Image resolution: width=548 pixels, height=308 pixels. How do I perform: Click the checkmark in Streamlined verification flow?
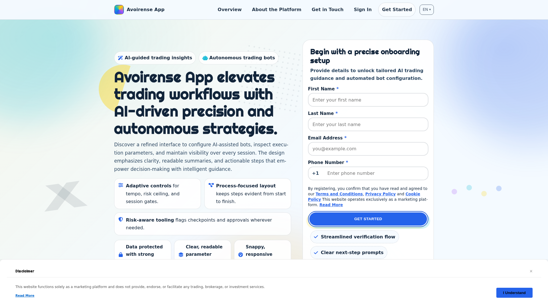(316, 237)
